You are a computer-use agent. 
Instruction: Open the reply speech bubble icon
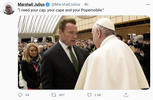click(20, 95)
